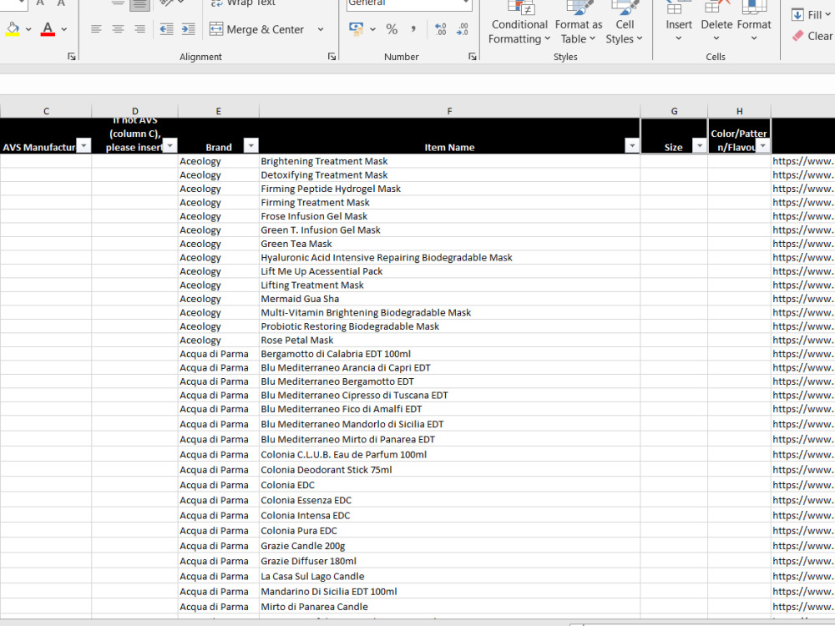Select cell 'Bergamotto di Calabria EDT 100ml'
Image resolution: width=835 pixels, height=626 pixels.
tap(449, 354)
